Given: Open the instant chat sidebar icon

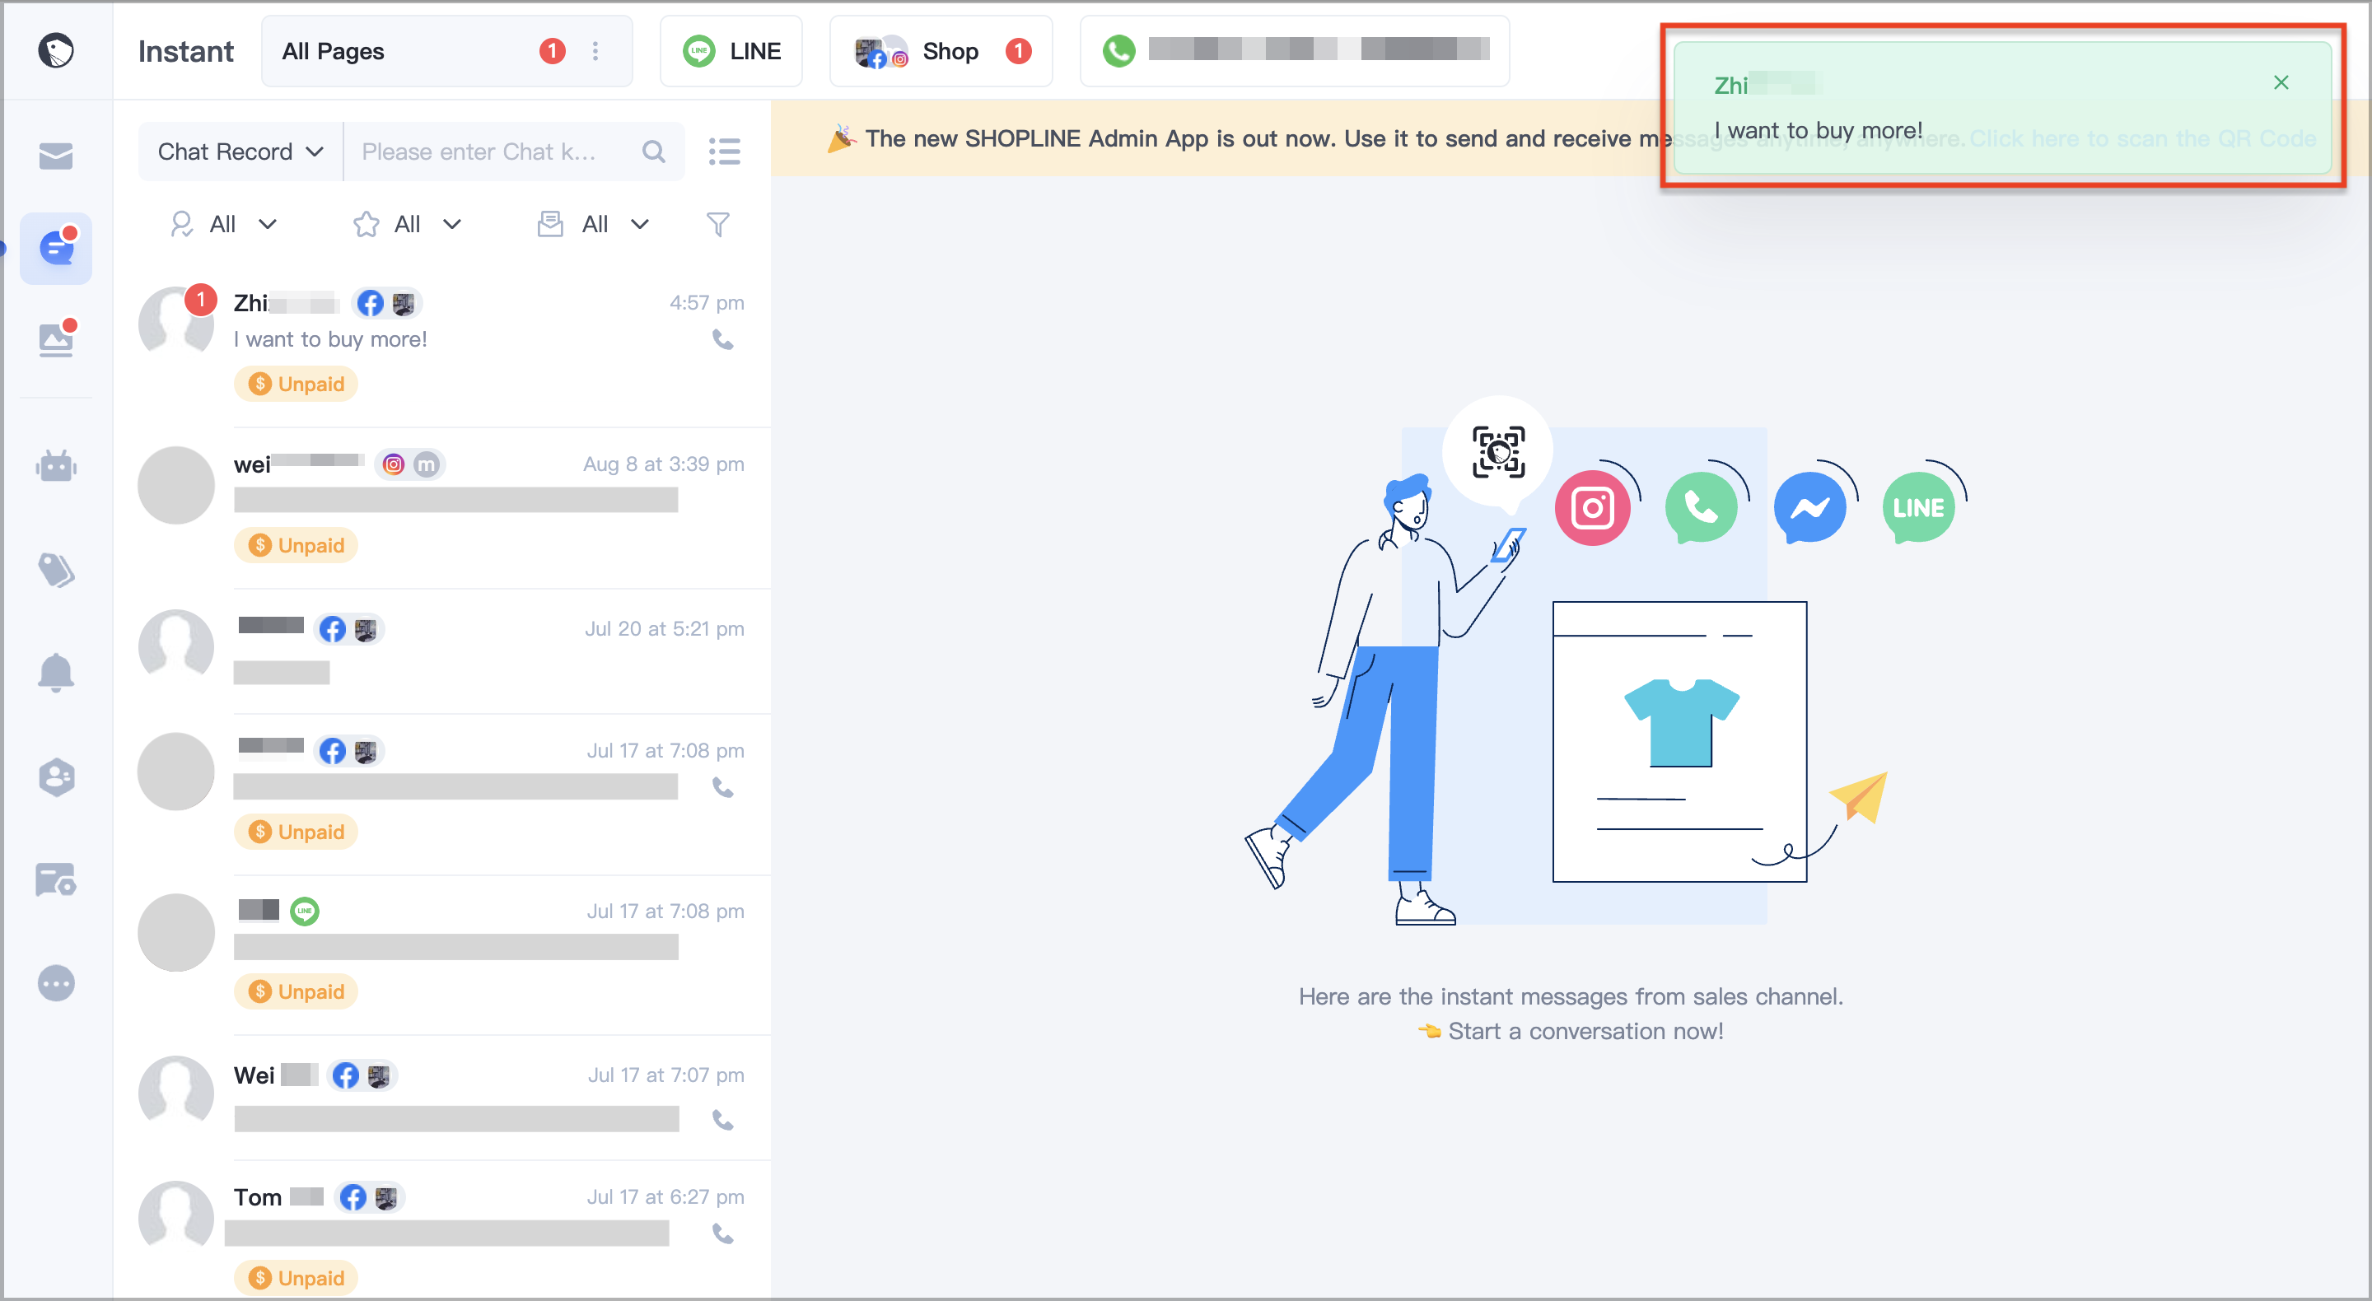Looking at the screenshot, I should tap(56, 248).
